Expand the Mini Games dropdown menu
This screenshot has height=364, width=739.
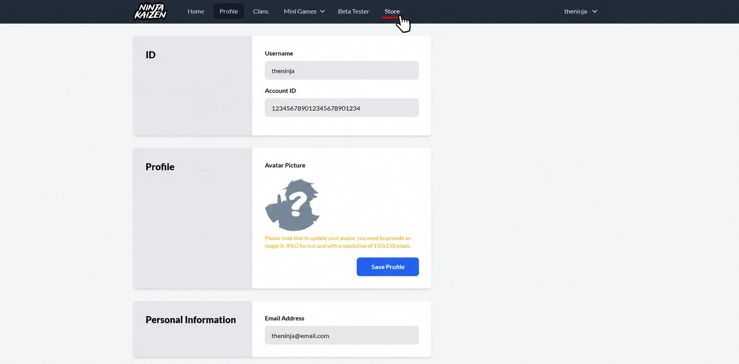[x=304, y=11]
